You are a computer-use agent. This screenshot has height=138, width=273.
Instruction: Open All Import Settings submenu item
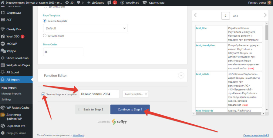(x=6, y=100)
